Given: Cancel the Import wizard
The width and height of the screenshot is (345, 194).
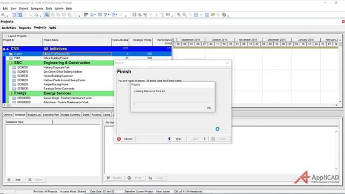Looking at the screenshot, I should click(x=126, y=139).
